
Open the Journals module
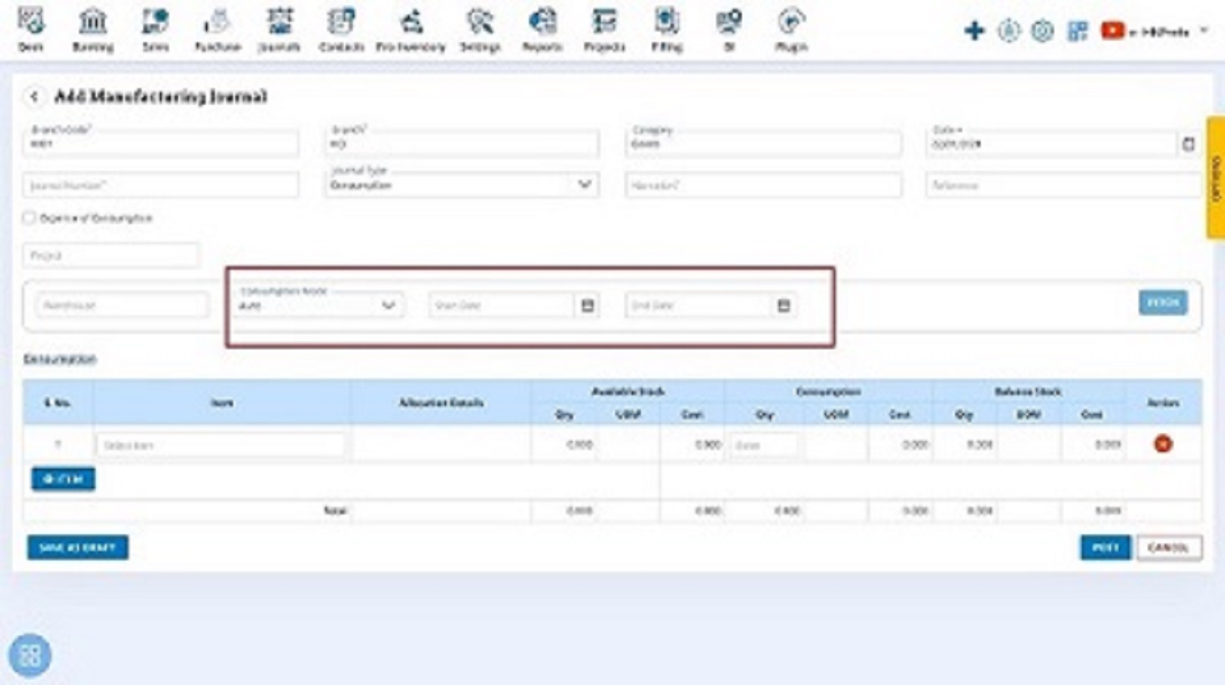[x=279, y=29]
